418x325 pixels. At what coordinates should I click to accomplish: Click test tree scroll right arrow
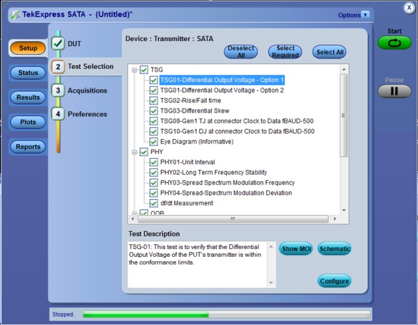click(335, 219)
